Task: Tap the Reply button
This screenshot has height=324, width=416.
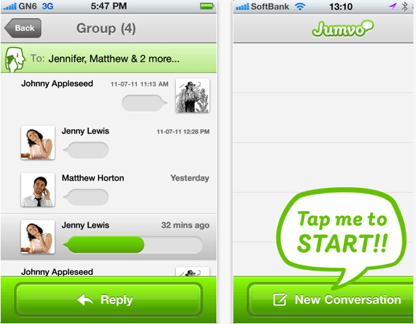Action: coord(109,300)
